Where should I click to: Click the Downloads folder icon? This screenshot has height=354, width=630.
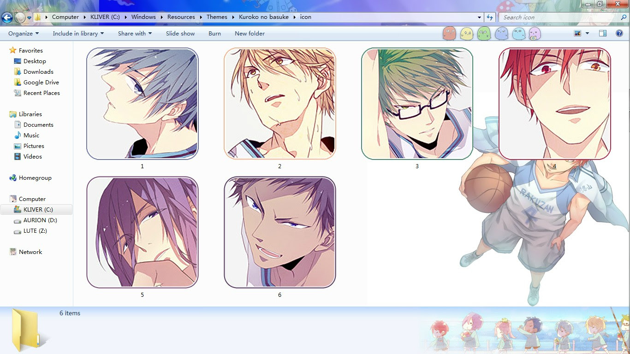(x=18, y=71)
